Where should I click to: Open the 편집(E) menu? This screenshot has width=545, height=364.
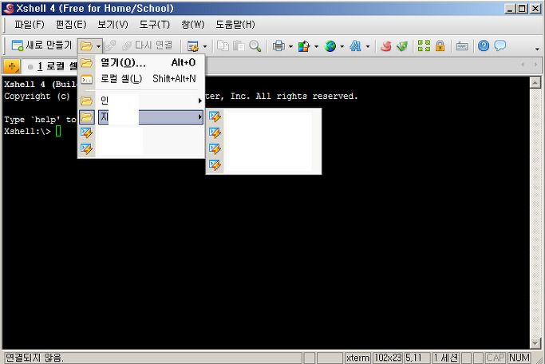[71, 24]
